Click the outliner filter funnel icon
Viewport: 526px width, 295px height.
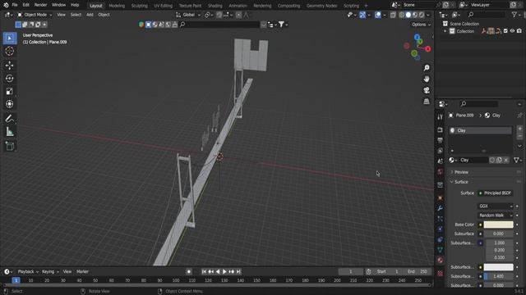(514, 15)
